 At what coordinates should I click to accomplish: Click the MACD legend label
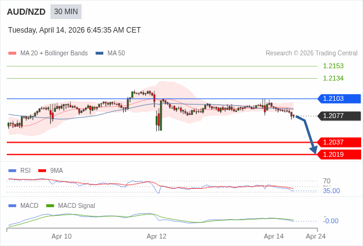click(30, 206)
